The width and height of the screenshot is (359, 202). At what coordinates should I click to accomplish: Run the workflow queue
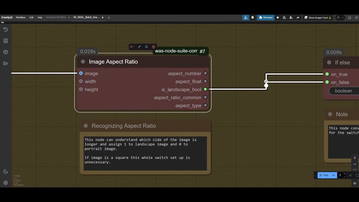pos(324,175)
